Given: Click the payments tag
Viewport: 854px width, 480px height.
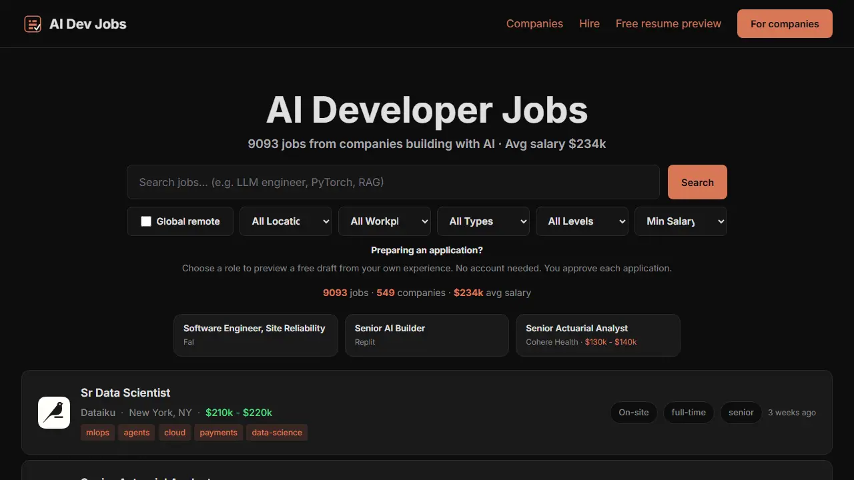Looking at the screenshot, I should click(x=218, y=433).
